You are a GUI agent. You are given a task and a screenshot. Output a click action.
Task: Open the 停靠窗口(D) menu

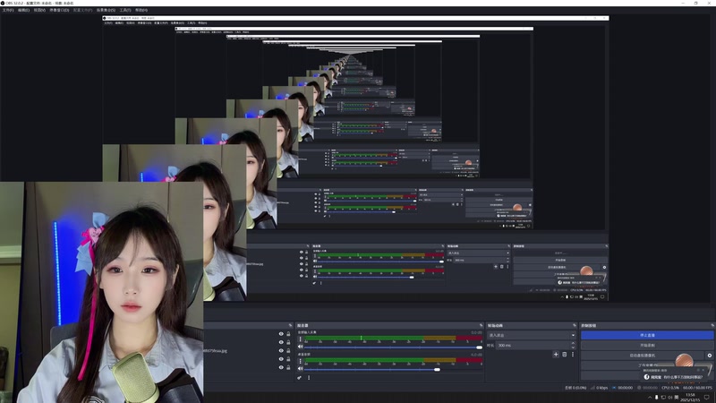pos(59,10)
